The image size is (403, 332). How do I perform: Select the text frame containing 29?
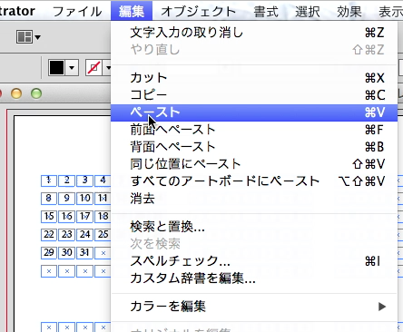click(49, 253)
